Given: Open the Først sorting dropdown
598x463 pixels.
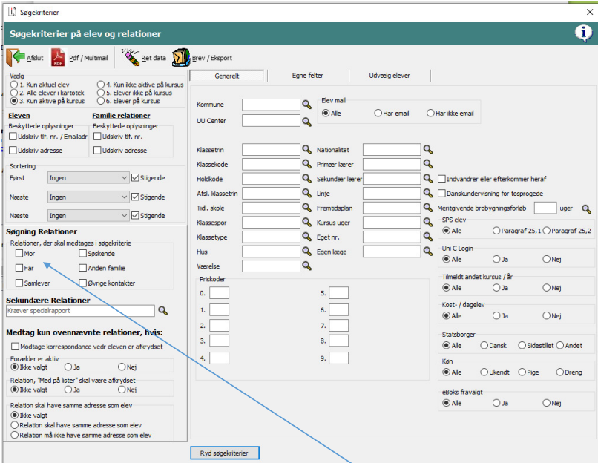Looking at the screenshot, I should point(88,178).
